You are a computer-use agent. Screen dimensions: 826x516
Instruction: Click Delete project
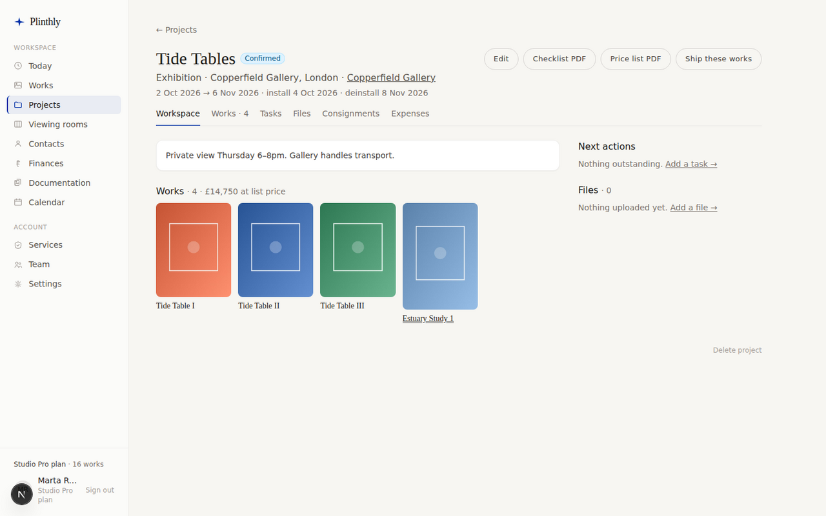point(737,350)
